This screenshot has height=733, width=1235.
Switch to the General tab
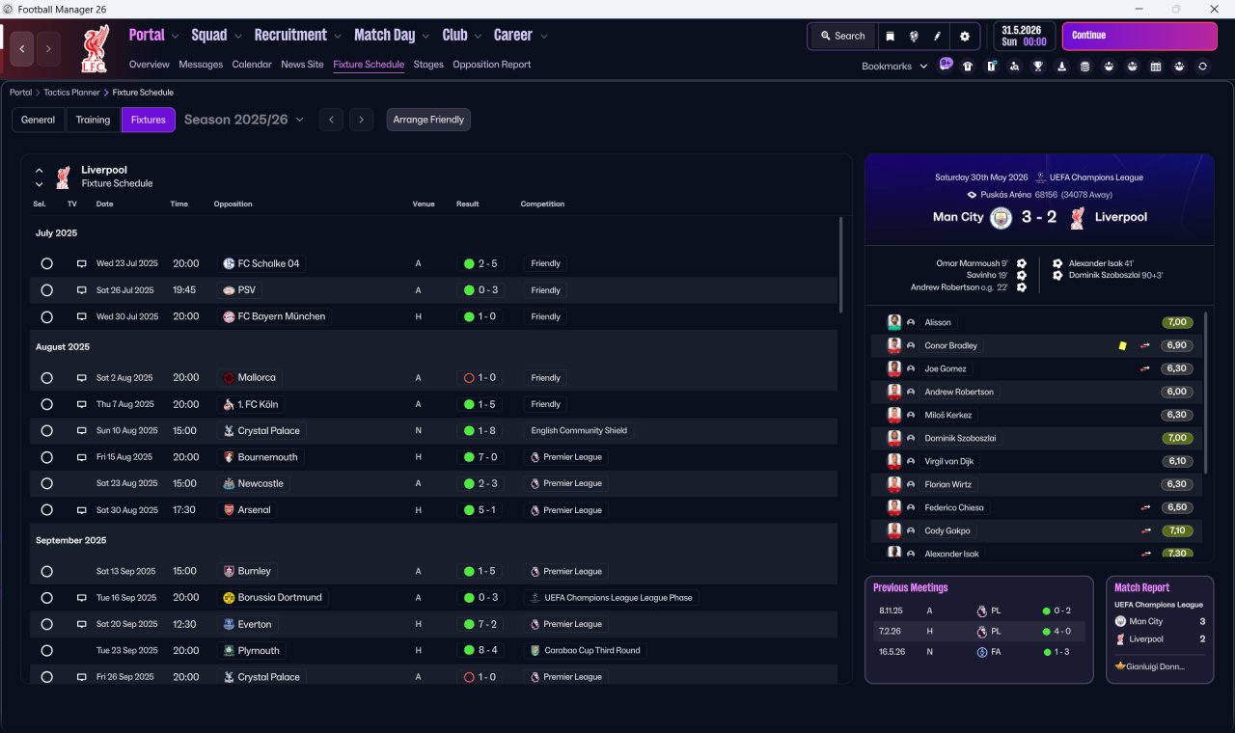click(x=39, y=120)
